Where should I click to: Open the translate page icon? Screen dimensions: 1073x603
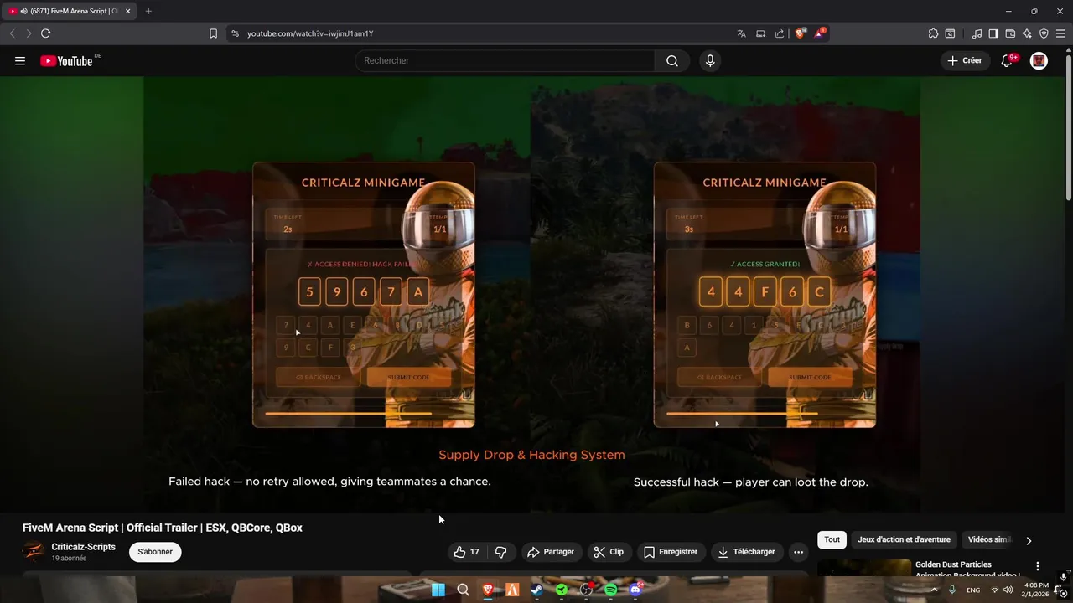tap(741, 33)
